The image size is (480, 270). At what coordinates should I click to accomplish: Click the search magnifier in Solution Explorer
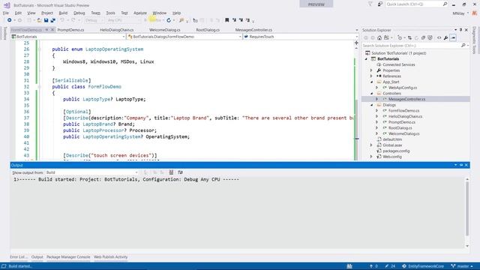pos(463,45)
